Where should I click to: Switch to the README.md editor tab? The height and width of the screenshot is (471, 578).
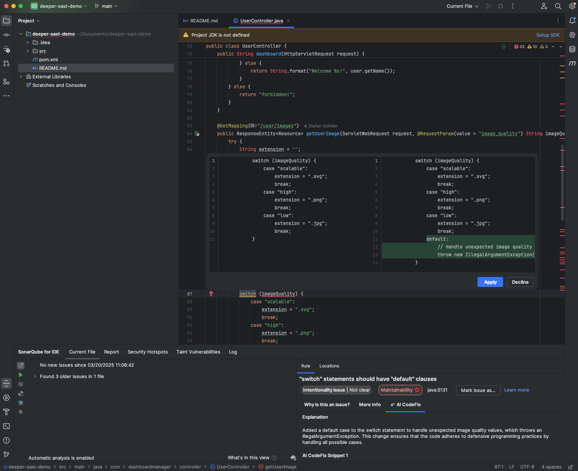(x=203, y=21)
